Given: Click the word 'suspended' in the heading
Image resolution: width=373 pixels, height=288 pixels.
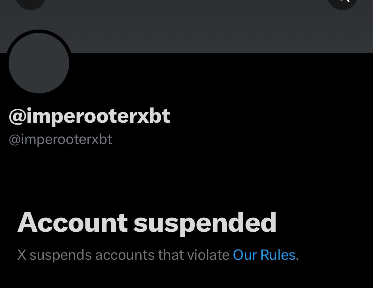Looking at the screenshot, I should point(205,224).
